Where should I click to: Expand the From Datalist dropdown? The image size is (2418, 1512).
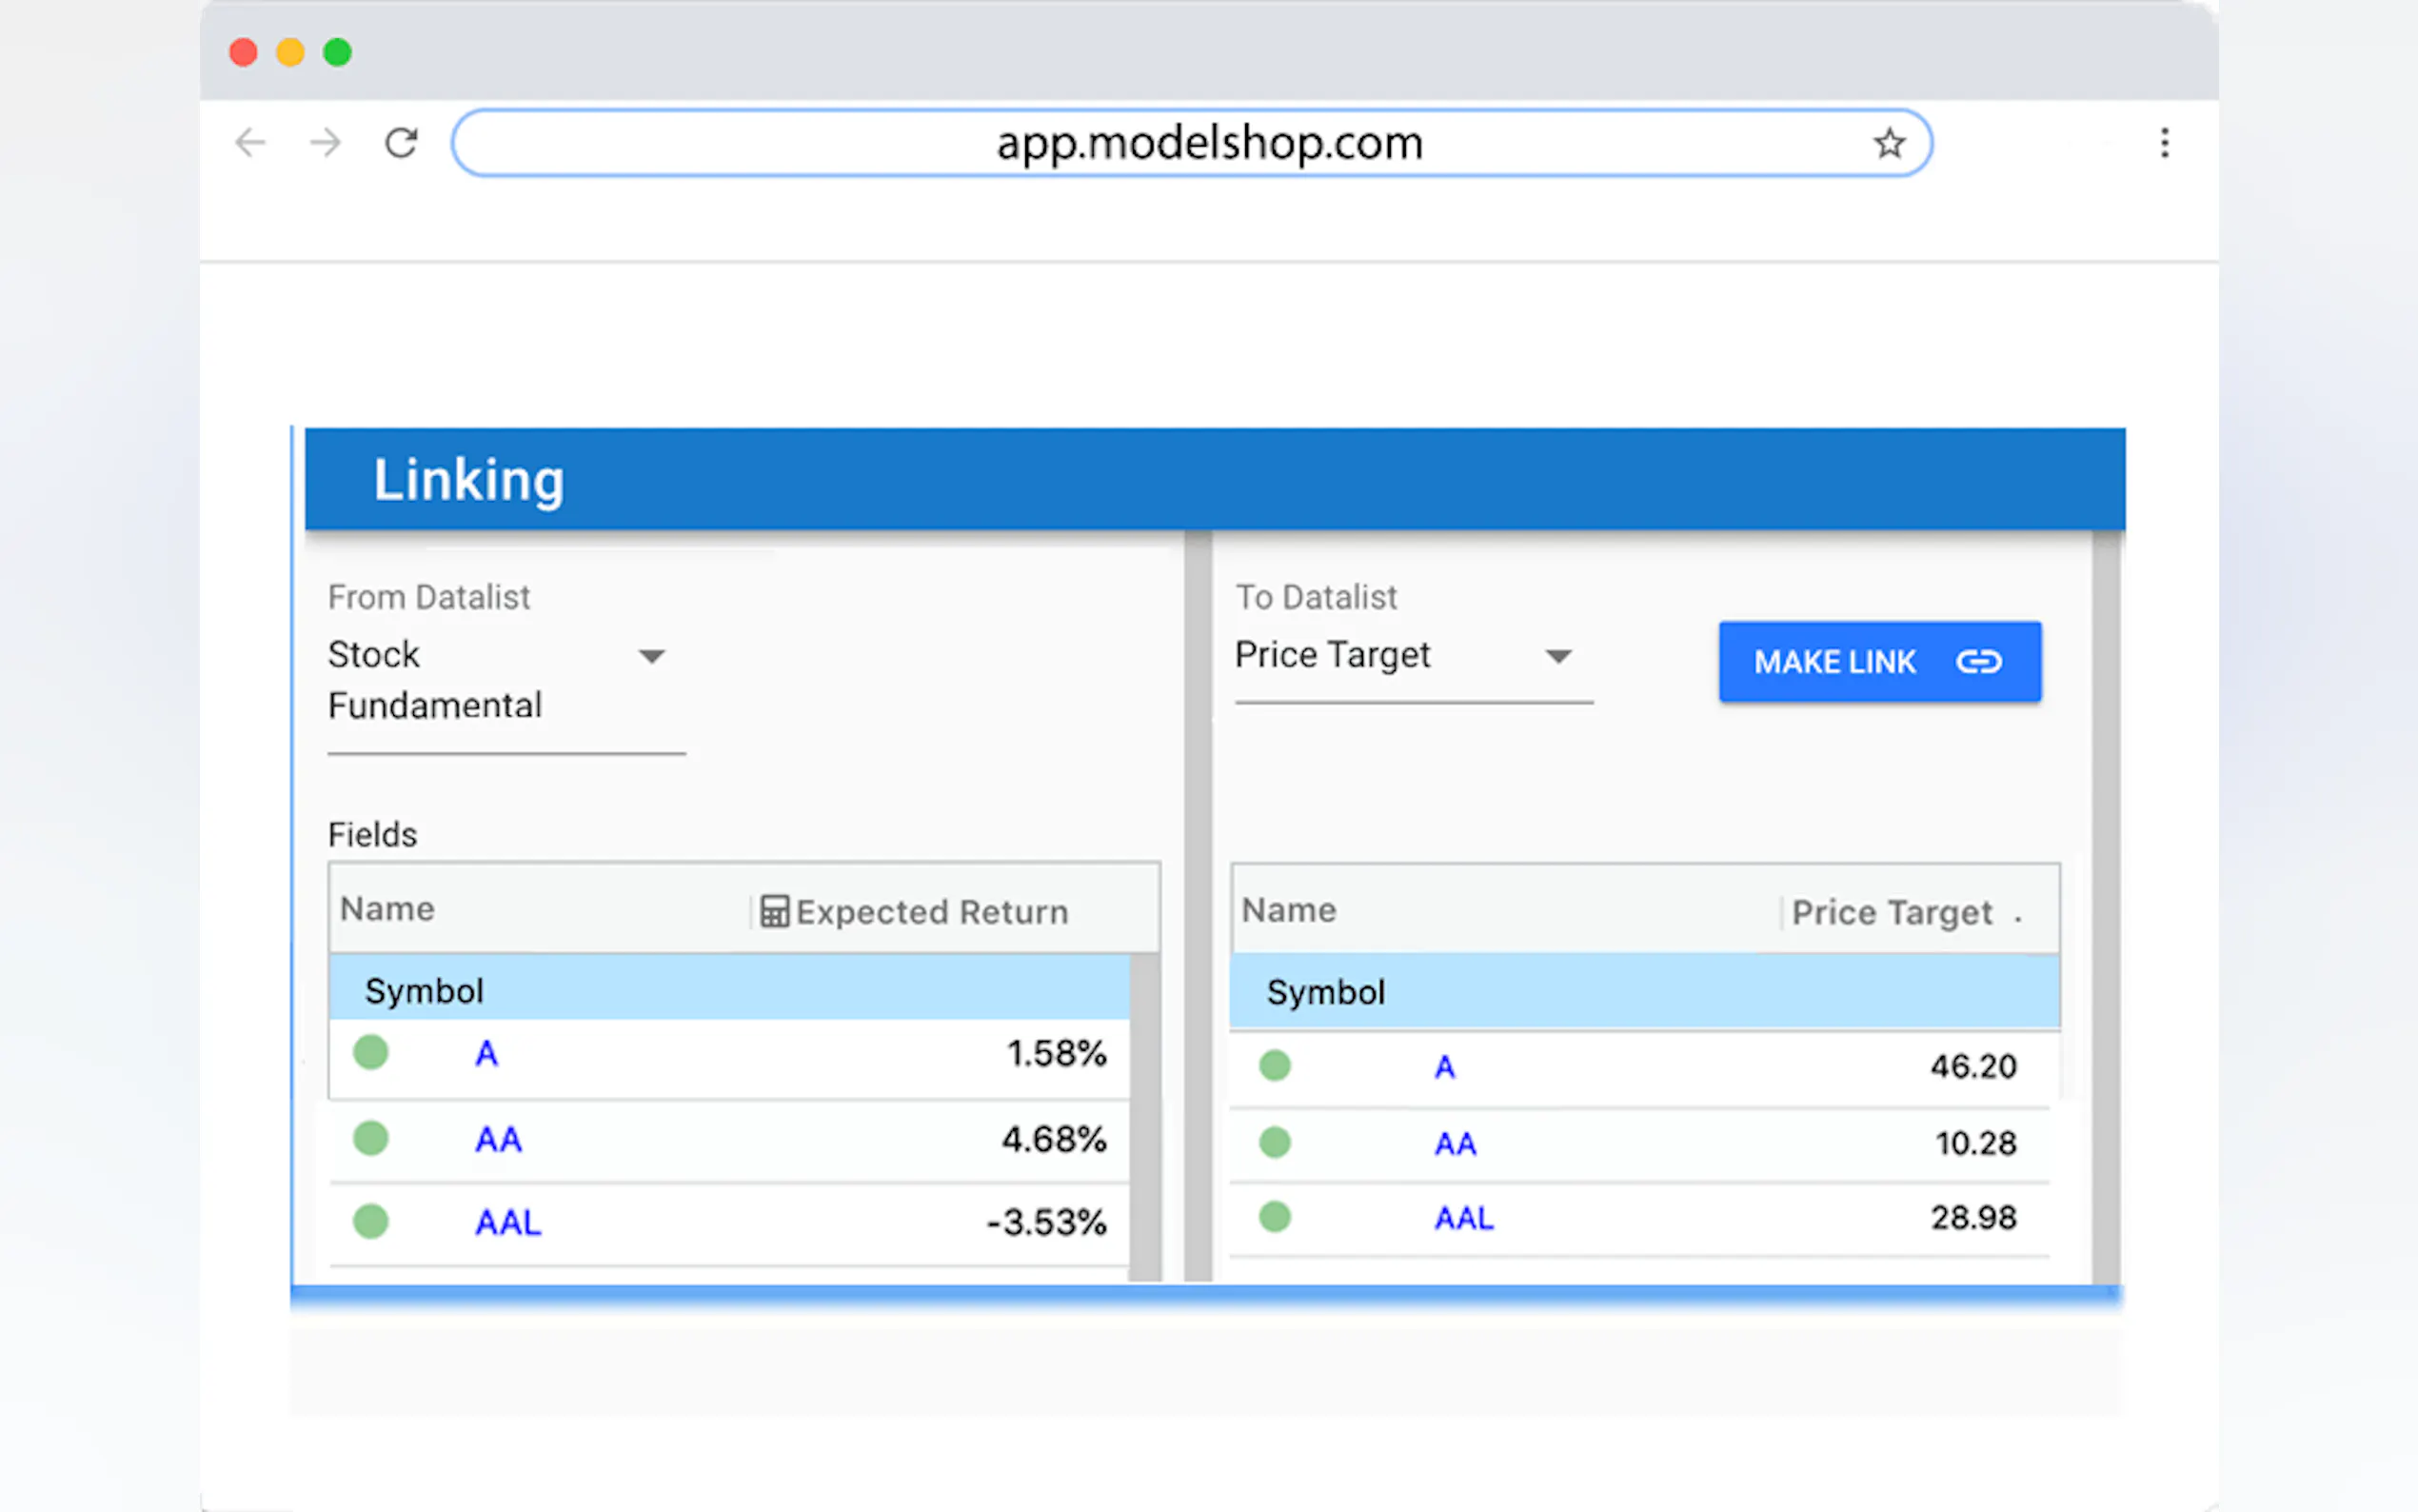(x=652, y=657)
